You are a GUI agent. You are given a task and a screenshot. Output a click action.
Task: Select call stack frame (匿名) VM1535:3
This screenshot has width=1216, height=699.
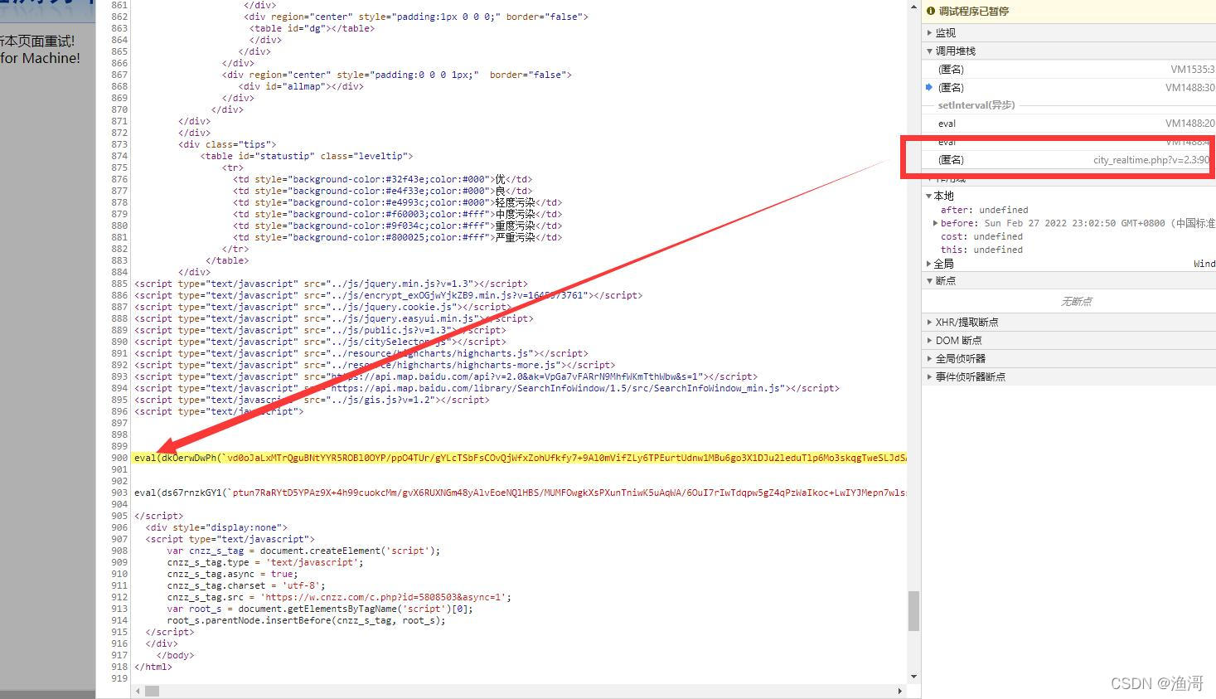point(1068,70)
